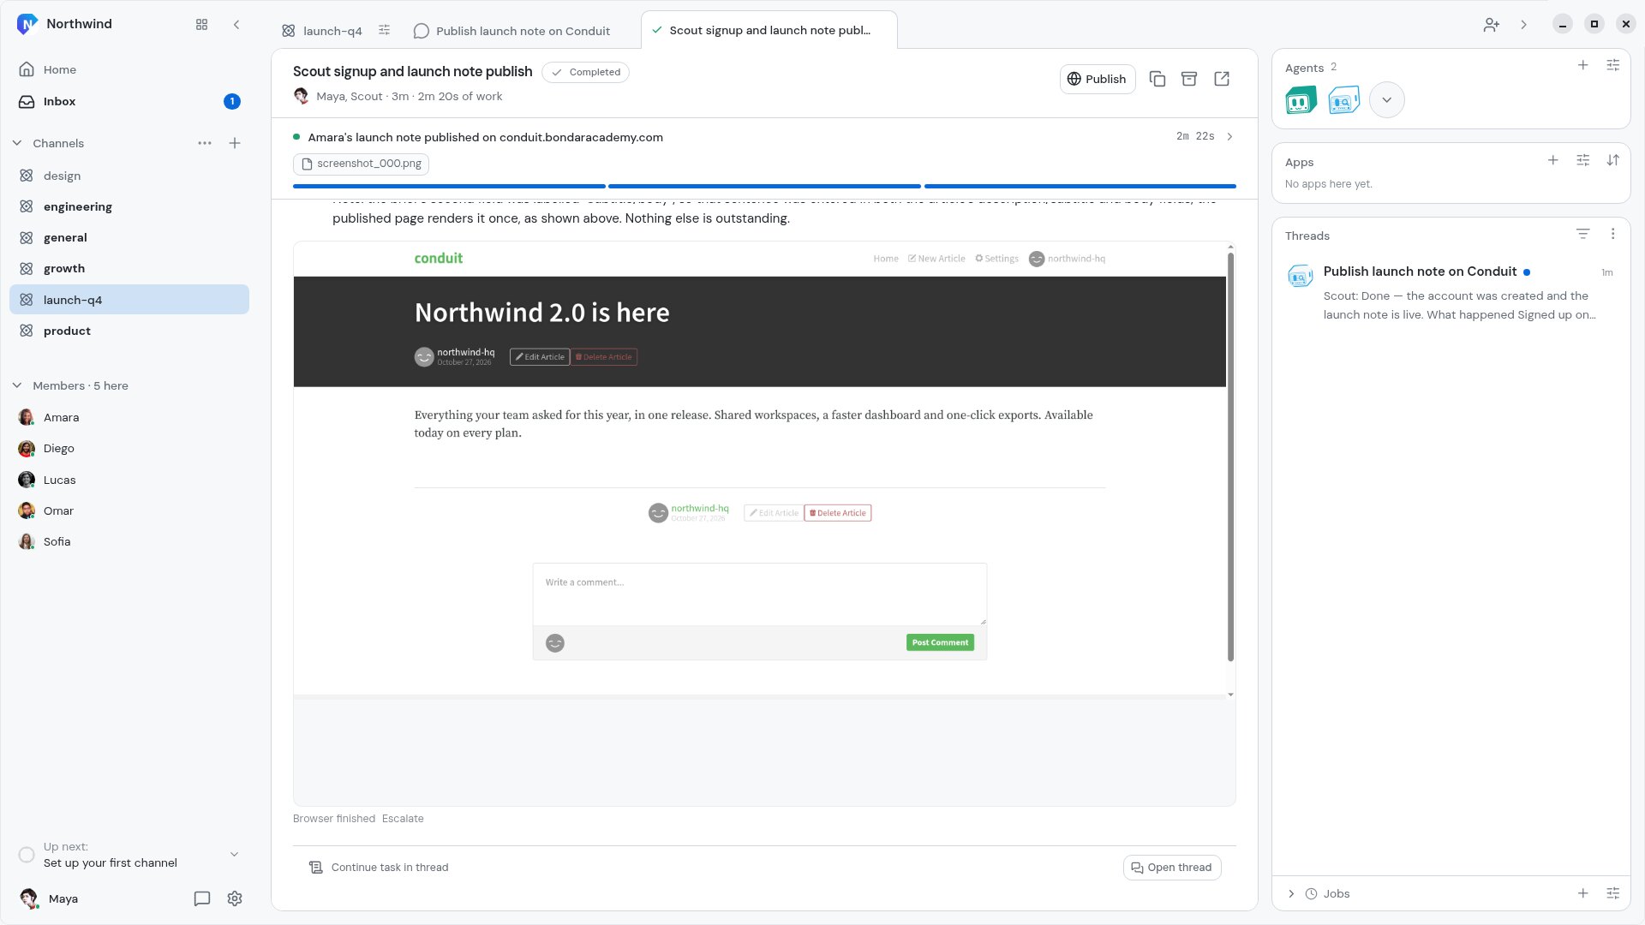Viewport: 1645px width, 925px height.
Task: Select Scout signup and launch note tab
Action: (769, 30)
